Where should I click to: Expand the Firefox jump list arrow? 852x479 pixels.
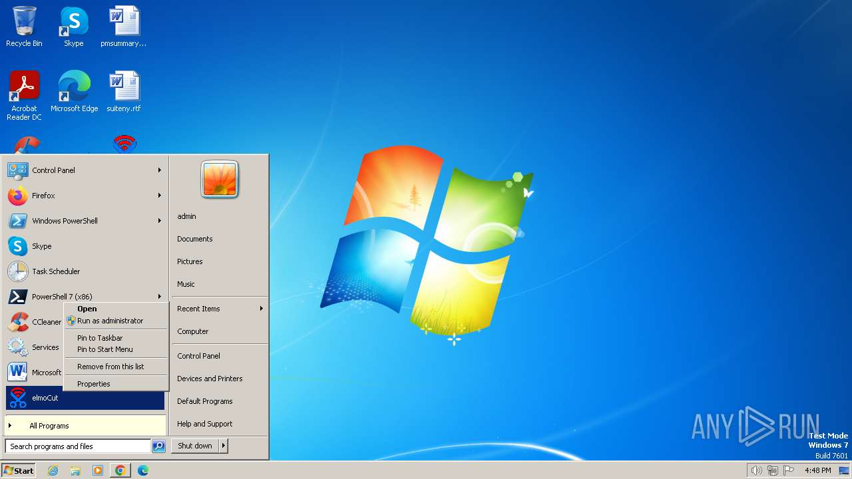pyautogui.click(x=160, y=196)
